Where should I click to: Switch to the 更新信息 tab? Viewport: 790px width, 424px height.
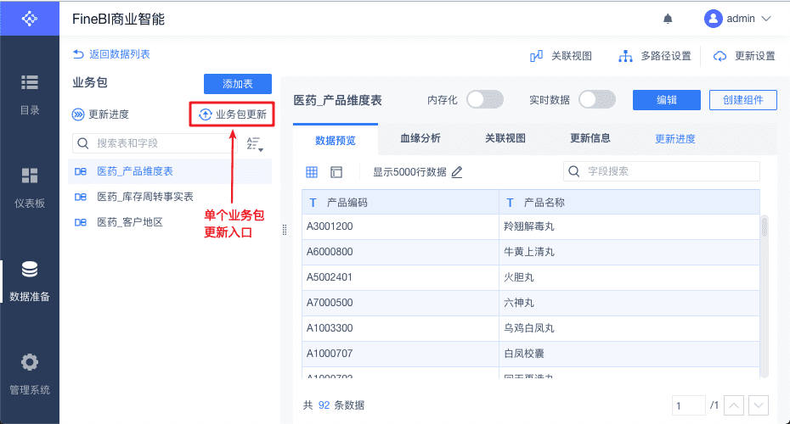pos(590,138)
